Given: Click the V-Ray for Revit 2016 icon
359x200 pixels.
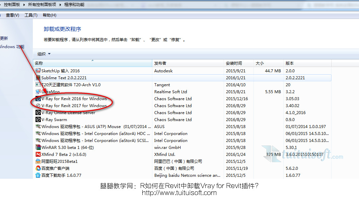Looking at the screenshot, I should (x=38, y=99).
